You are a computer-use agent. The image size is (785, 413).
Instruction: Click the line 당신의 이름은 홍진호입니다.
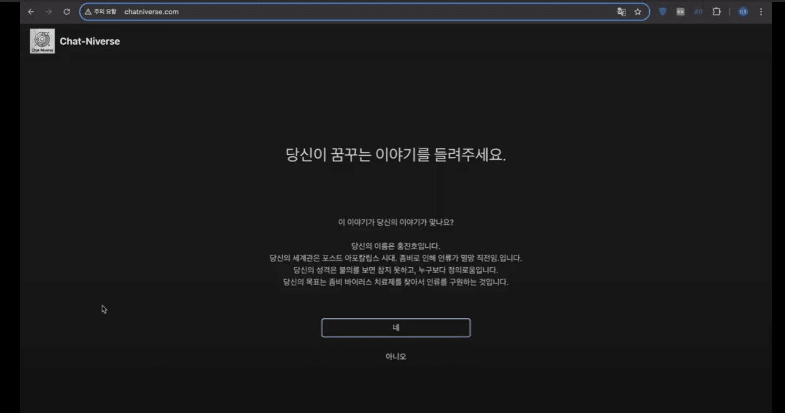[x=396, y=246]
